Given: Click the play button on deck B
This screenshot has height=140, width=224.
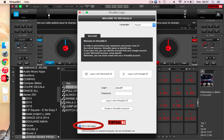Looking at the screenshot, I should [x=174, y=63].
